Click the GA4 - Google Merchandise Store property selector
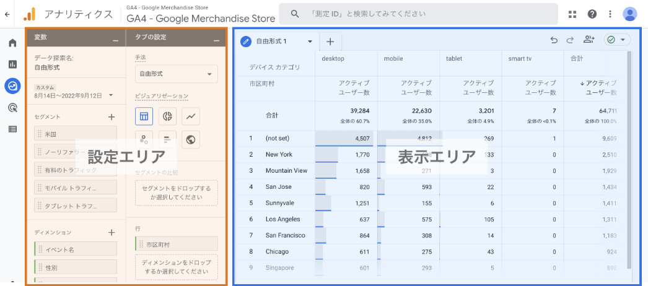Image resolution: width=648 pixels, height=286 pixels. click(x=201, y=15)
